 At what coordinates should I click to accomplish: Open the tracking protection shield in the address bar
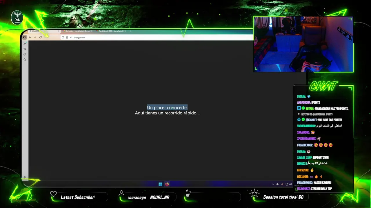(63, 37)
